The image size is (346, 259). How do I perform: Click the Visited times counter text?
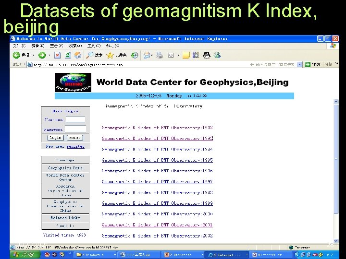(64, 235)
